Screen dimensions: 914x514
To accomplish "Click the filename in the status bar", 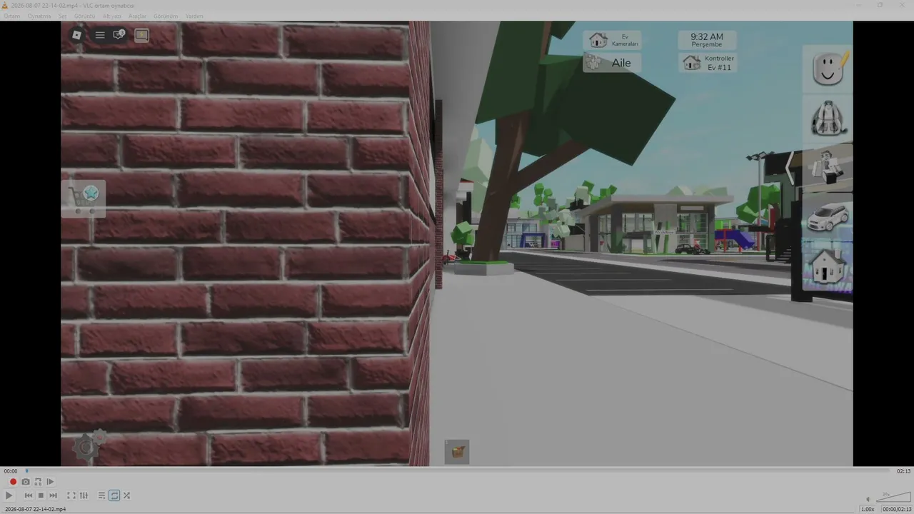I will (34, 509).
